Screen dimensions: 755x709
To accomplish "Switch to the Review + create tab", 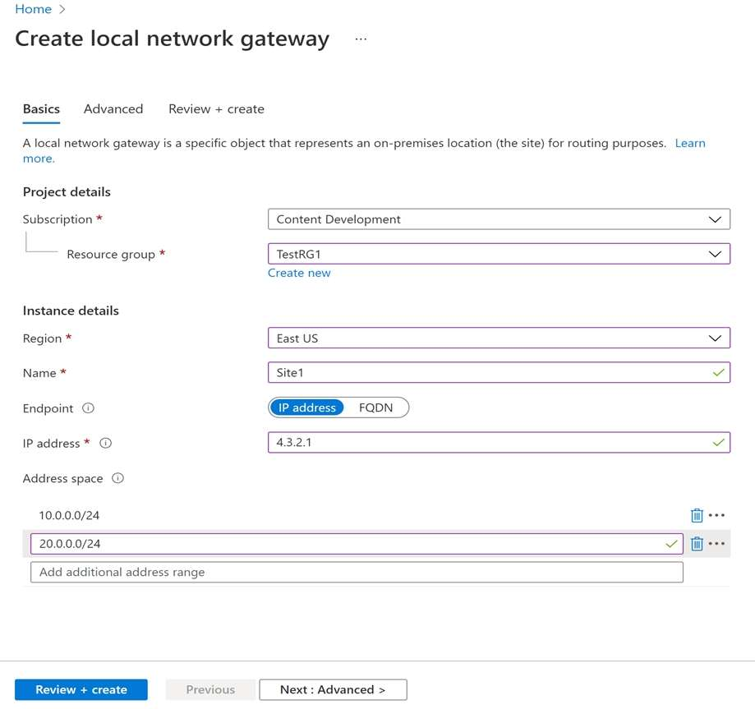I will tap(216, 108).
